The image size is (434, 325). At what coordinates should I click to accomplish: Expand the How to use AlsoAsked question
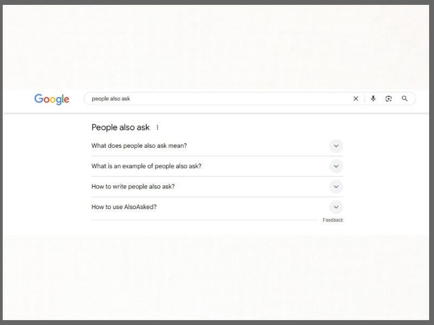click(336, 207)
